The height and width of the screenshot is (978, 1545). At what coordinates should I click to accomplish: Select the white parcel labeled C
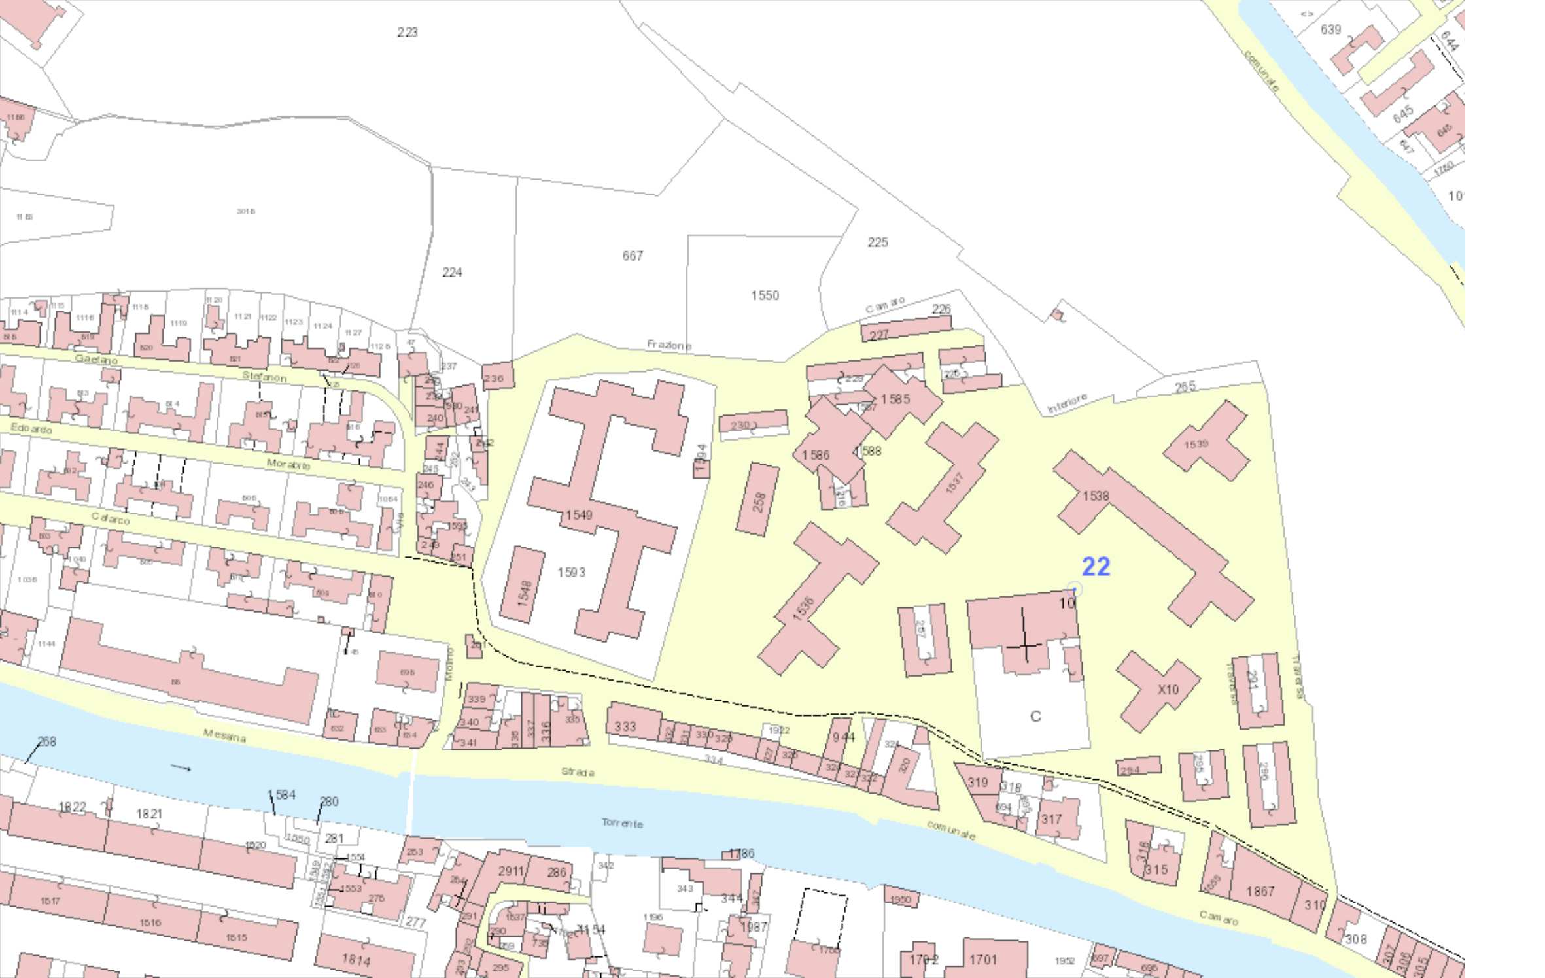(x=1035, y=716)
